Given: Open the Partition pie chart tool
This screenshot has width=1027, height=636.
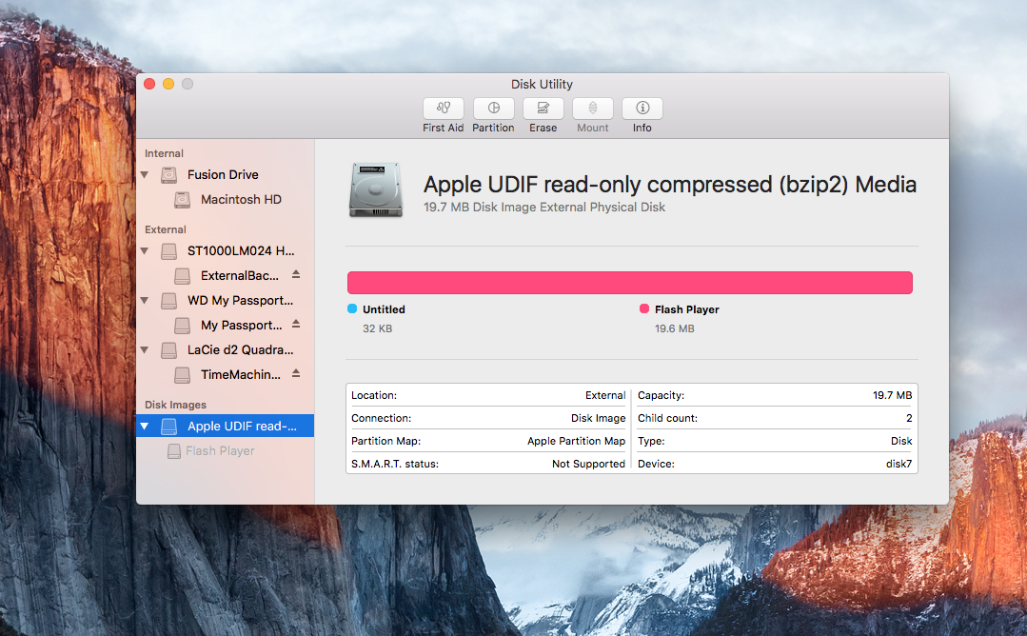Looking at the screenshot, I should click(x=493, y=109).
